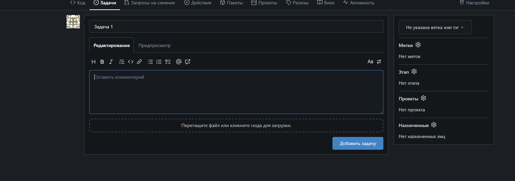Mention a user with the @ icon
The height and width of the screenshot is (181, 515).
coord(179,62)
